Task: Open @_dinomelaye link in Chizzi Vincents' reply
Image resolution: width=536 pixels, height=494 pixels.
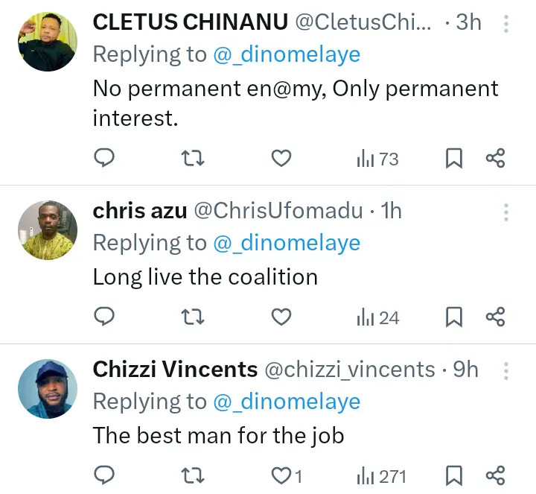Action: (287, 402)
